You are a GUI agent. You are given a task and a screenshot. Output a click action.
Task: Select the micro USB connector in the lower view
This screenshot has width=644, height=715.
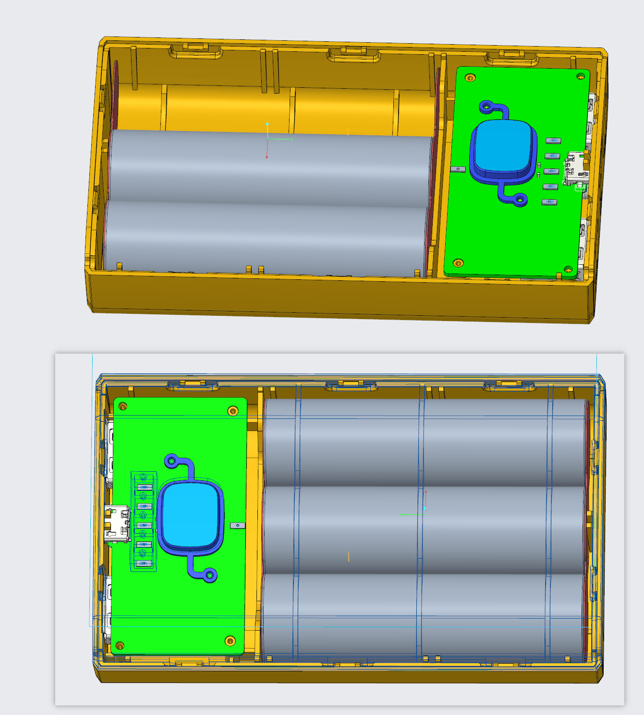[x=118, y=524]
